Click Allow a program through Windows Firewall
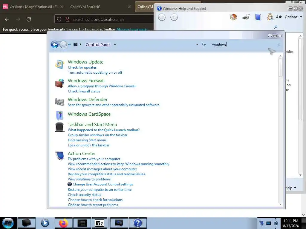This screenshot has width=306, height=229. (102, 86)
